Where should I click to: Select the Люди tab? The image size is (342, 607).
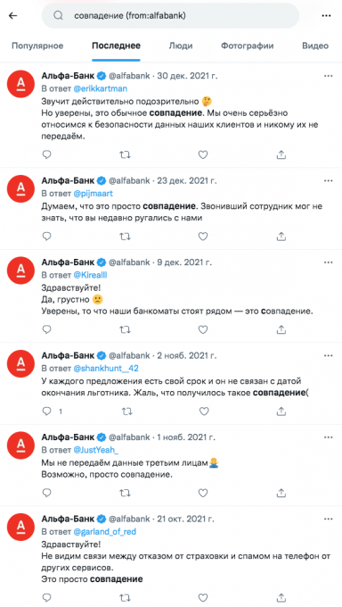(x=181, y=46)
